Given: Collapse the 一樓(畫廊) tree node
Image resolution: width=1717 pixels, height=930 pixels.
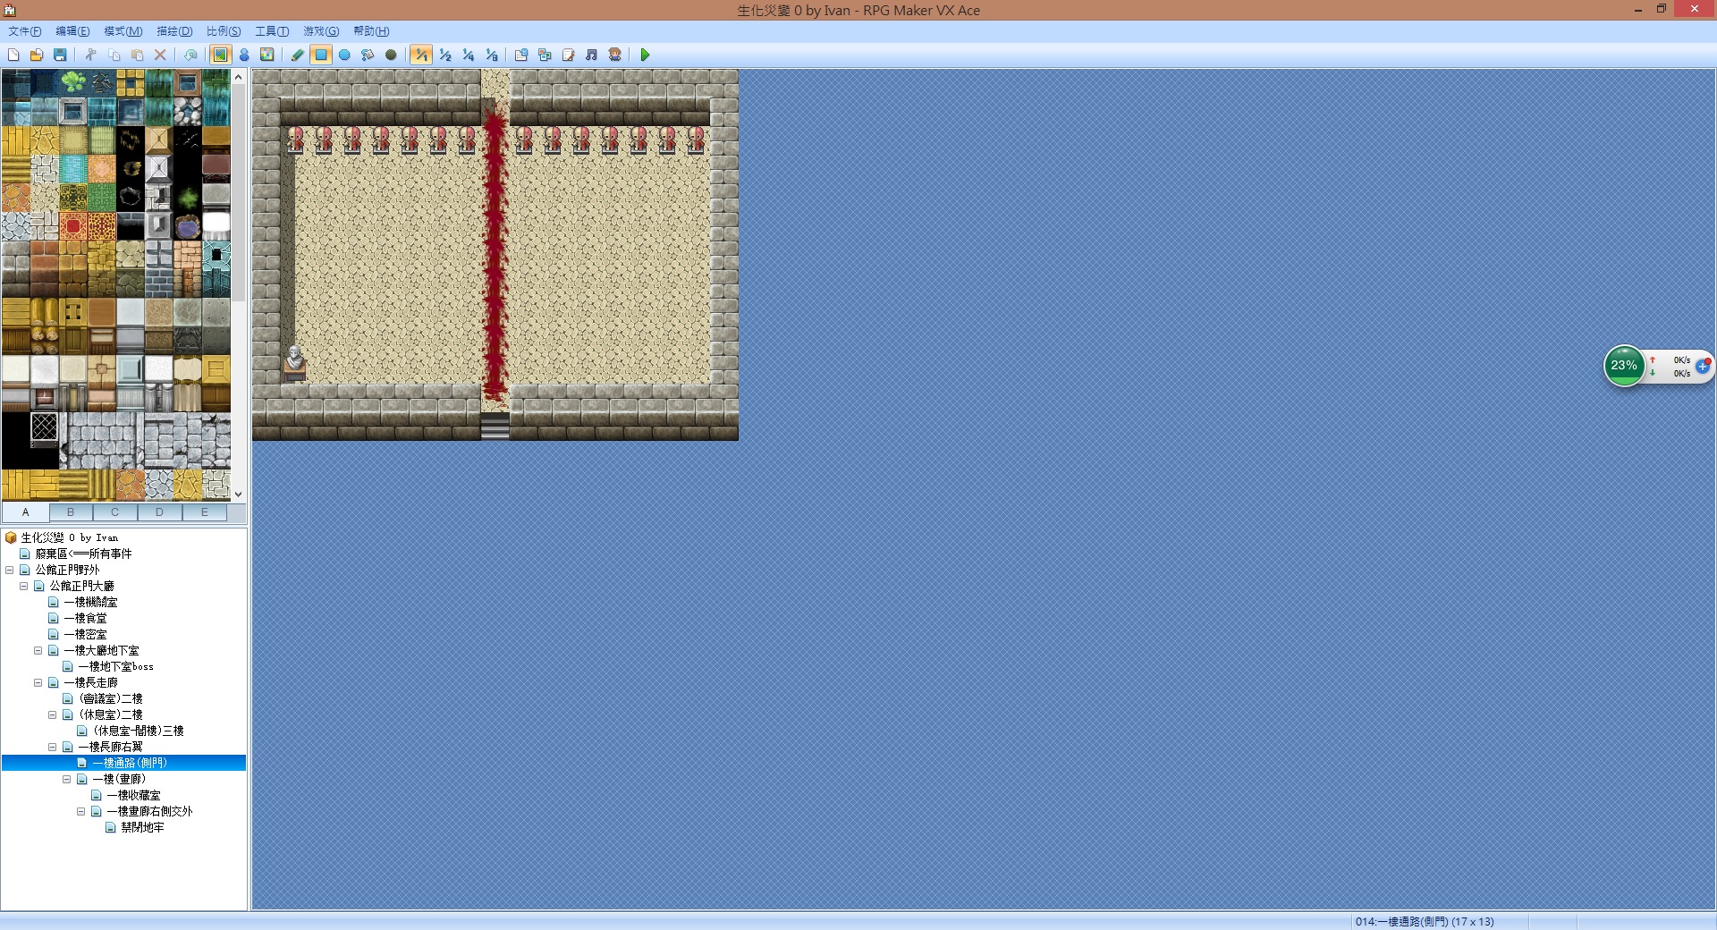Looking at the screenshot, I should click(x=67, y=779).
